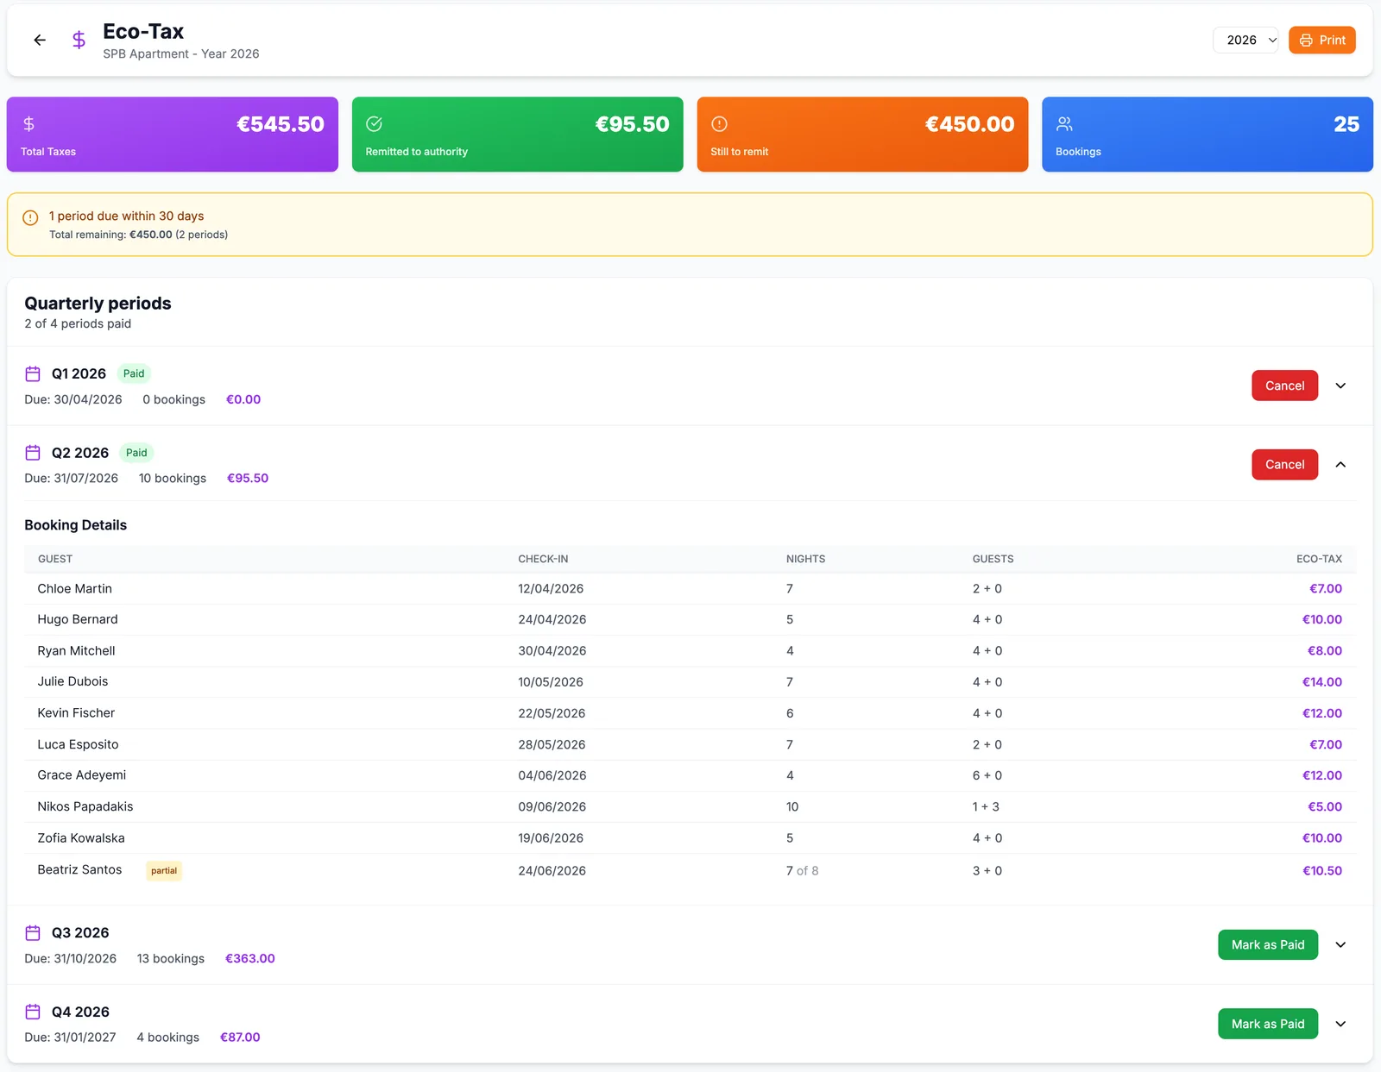Click Julie Dubois's eco-tax amount €14.00
The width and height of the screenshot is (1381, 1072).
[1322, 682]
